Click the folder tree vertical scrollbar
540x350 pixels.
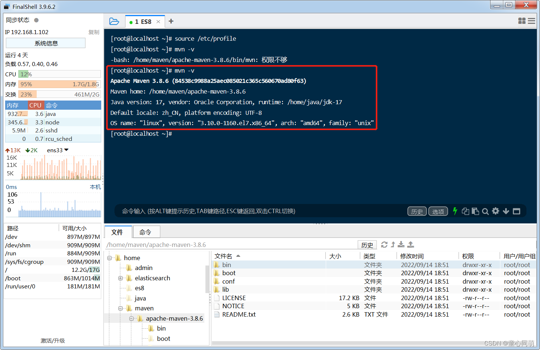[x=207, y=279]
